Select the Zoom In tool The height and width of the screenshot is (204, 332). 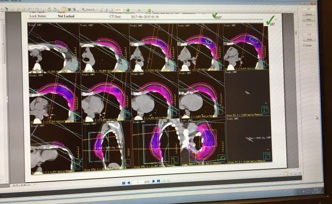coord(89,9)
